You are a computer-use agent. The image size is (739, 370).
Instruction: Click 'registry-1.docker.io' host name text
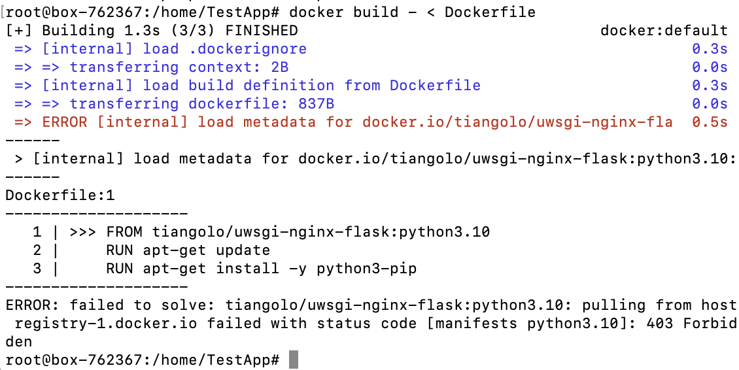click(106, 324)
